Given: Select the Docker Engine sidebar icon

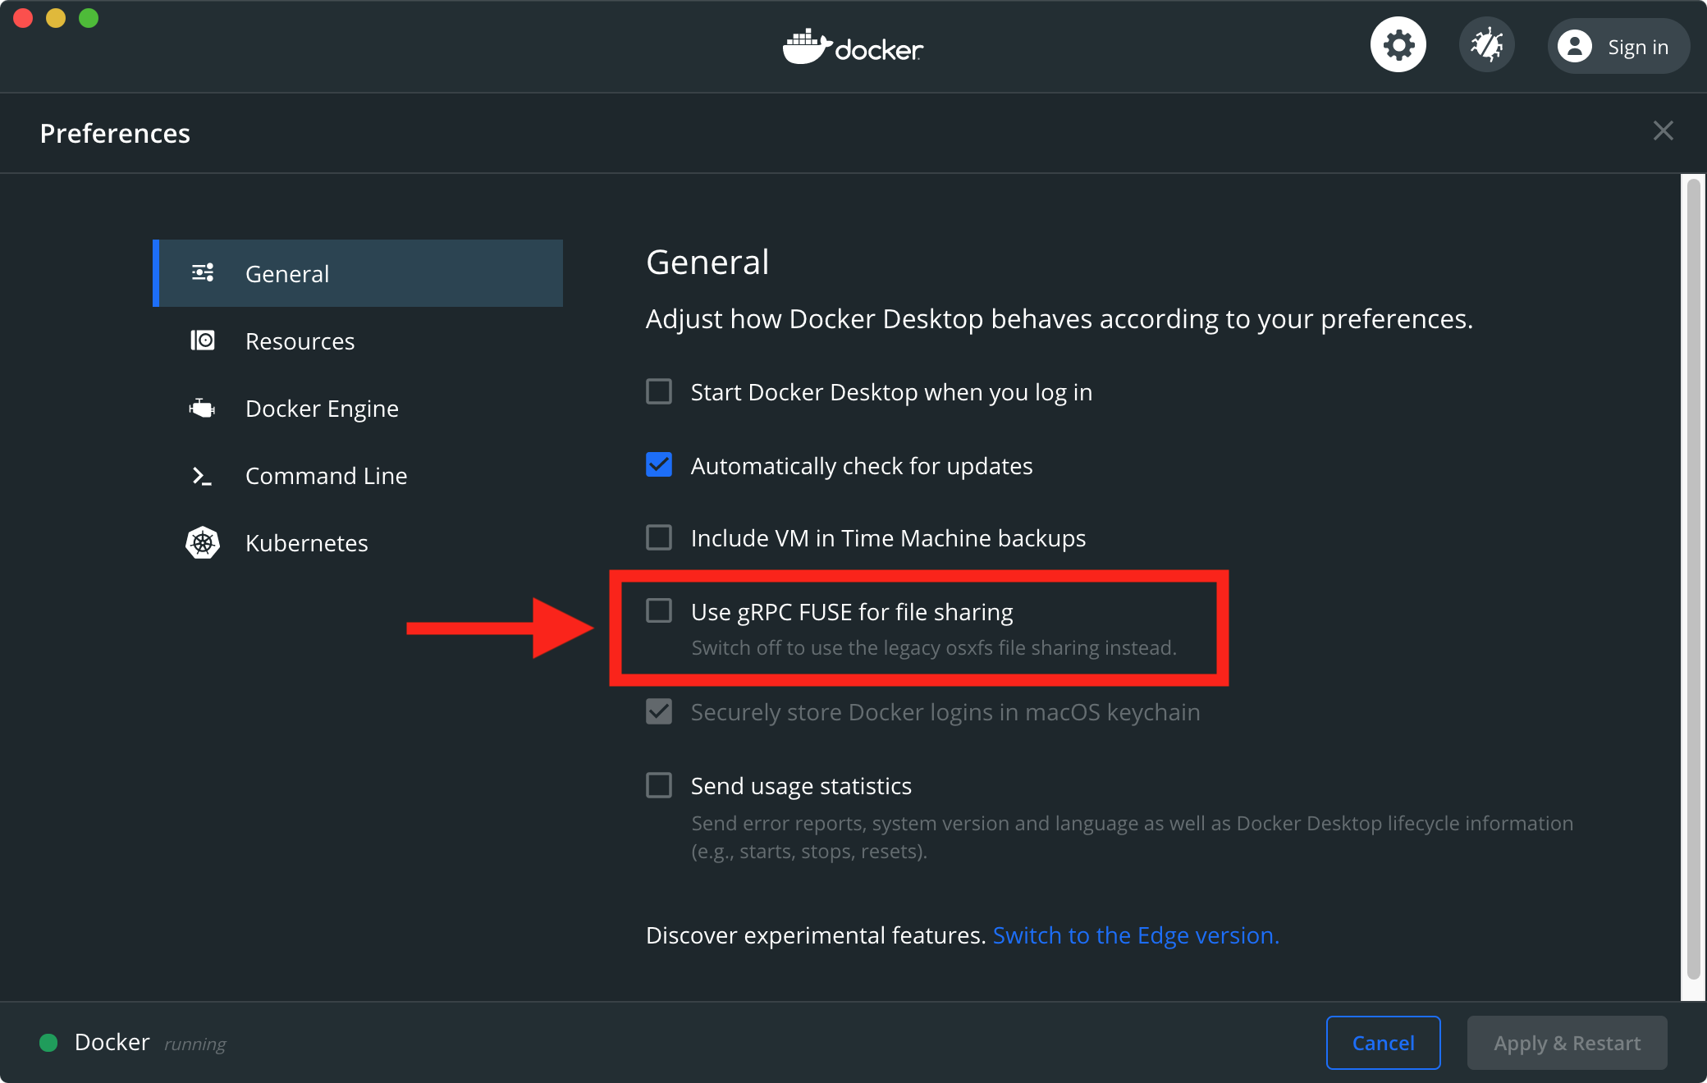Looking at the screenshot, I should click(x=203, y=407).
